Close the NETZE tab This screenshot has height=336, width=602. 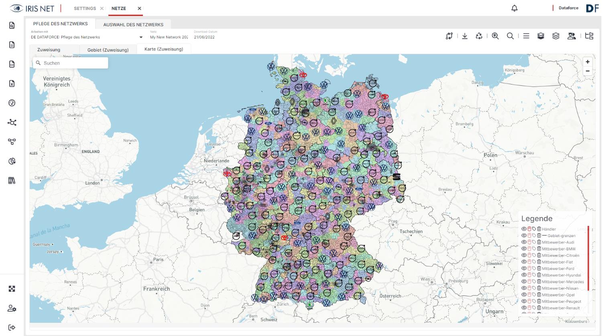[139, 8]
